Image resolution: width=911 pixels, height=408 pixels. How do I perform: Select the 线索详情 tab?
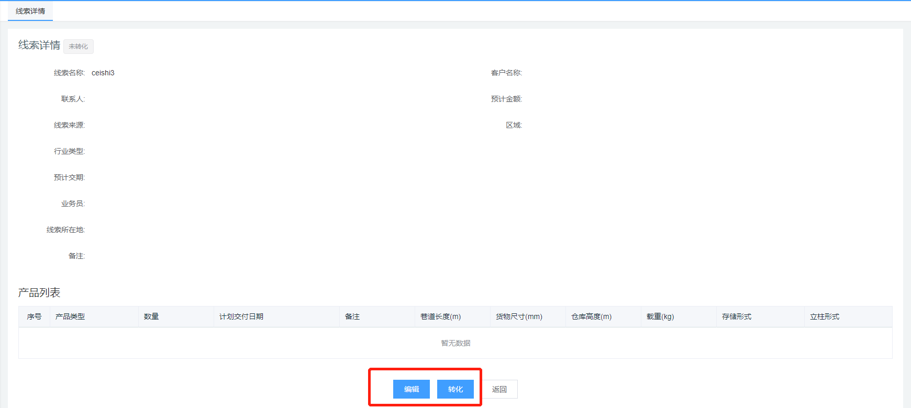30,11
